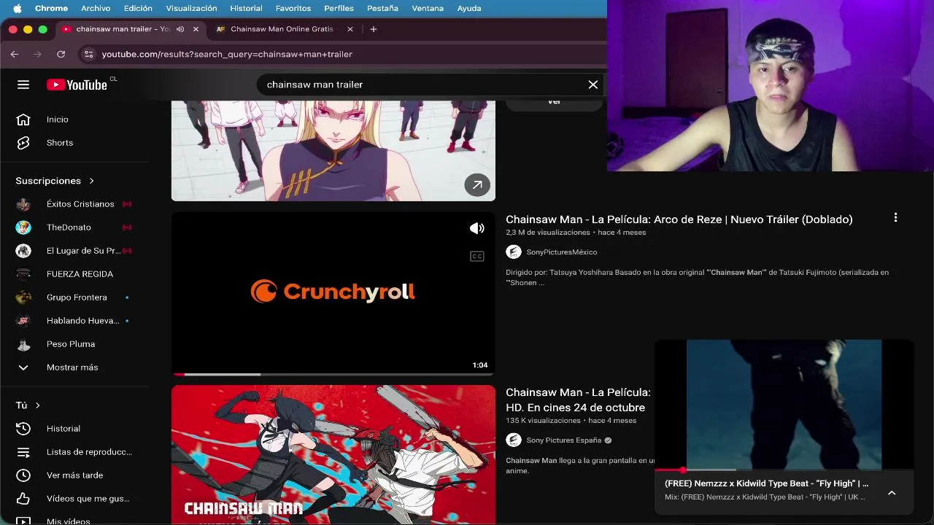Seek the Crunchyroll preview progress bar
Screen dimensions: 934x525
coord(333,374)
